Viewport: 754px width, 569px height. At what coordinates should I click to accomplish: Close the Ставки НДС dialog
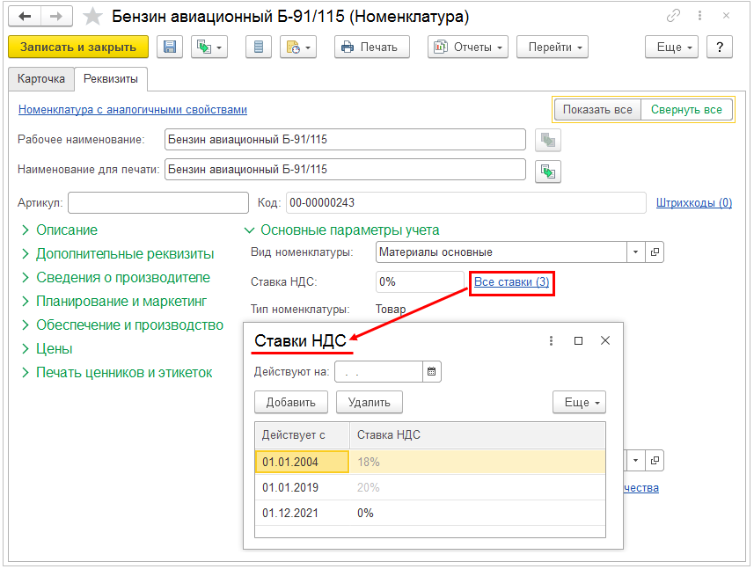[x=605, y=340]
